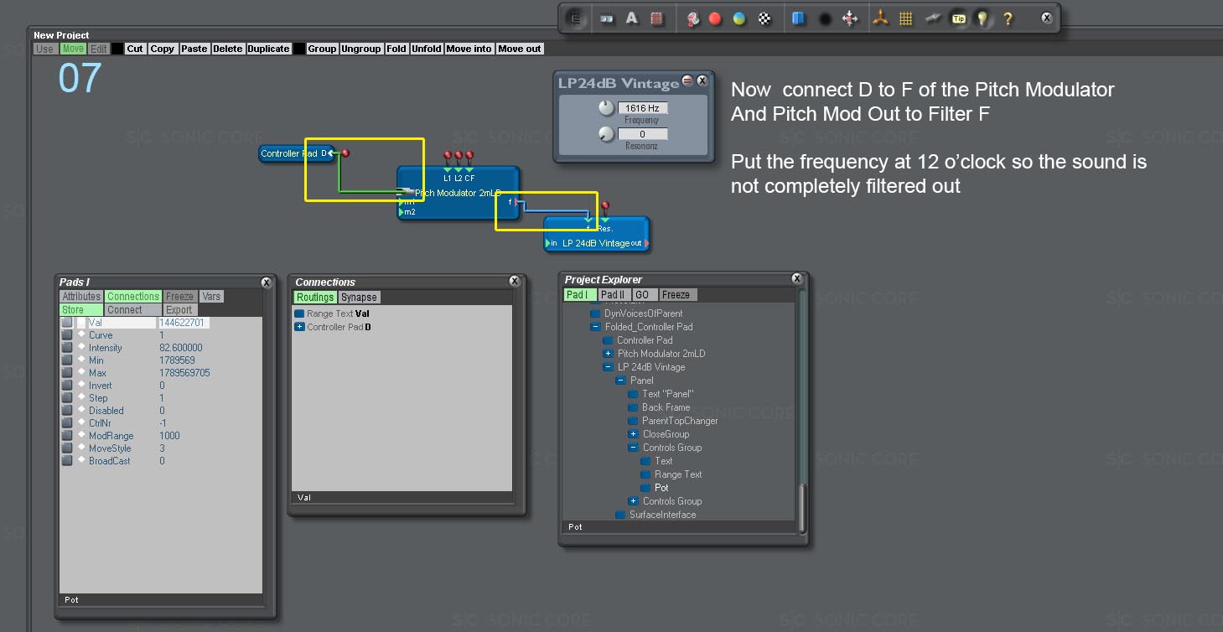Expand Pitch Modulator 2mLD tree node
This screenshot has width=1223, height=632.
(x=609, y=354)
